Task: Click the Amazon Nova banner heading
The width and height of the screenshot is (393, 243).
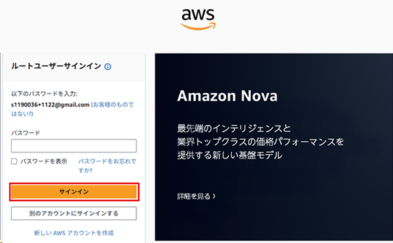Action: (227, 96)
